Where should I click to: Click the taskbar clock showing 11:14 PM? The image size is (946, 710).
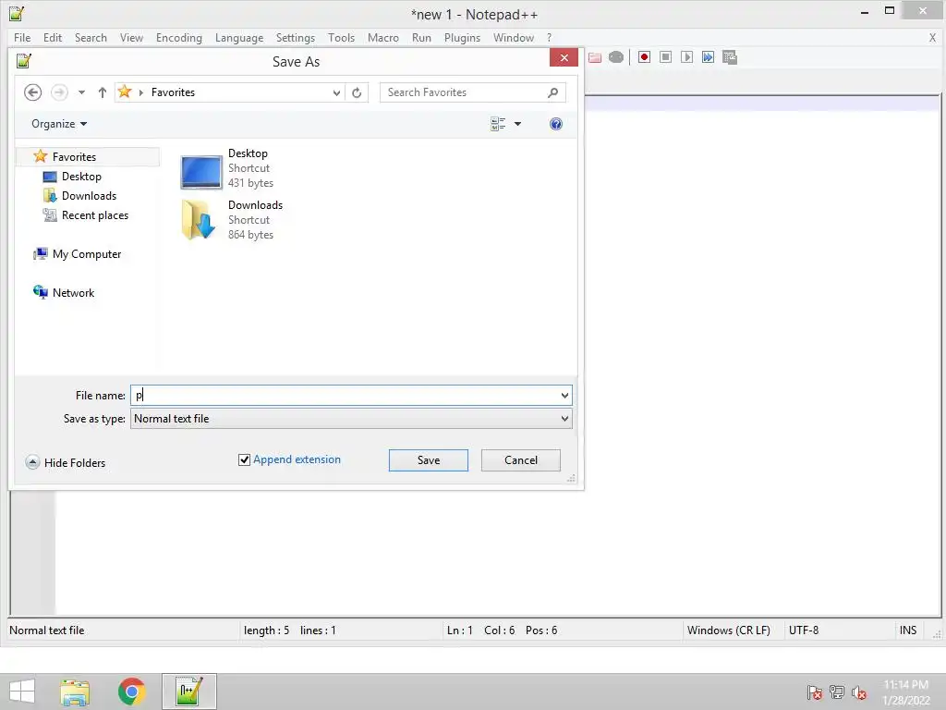pyautogui.click(x=906, y=692)
